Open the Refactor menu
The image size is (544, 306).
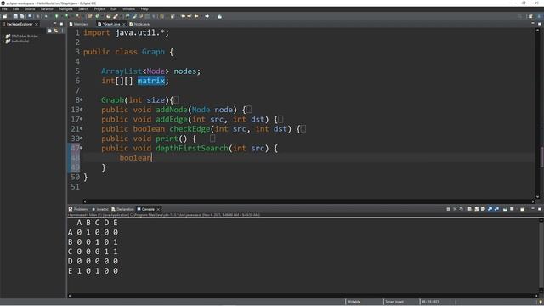point(47,9)
